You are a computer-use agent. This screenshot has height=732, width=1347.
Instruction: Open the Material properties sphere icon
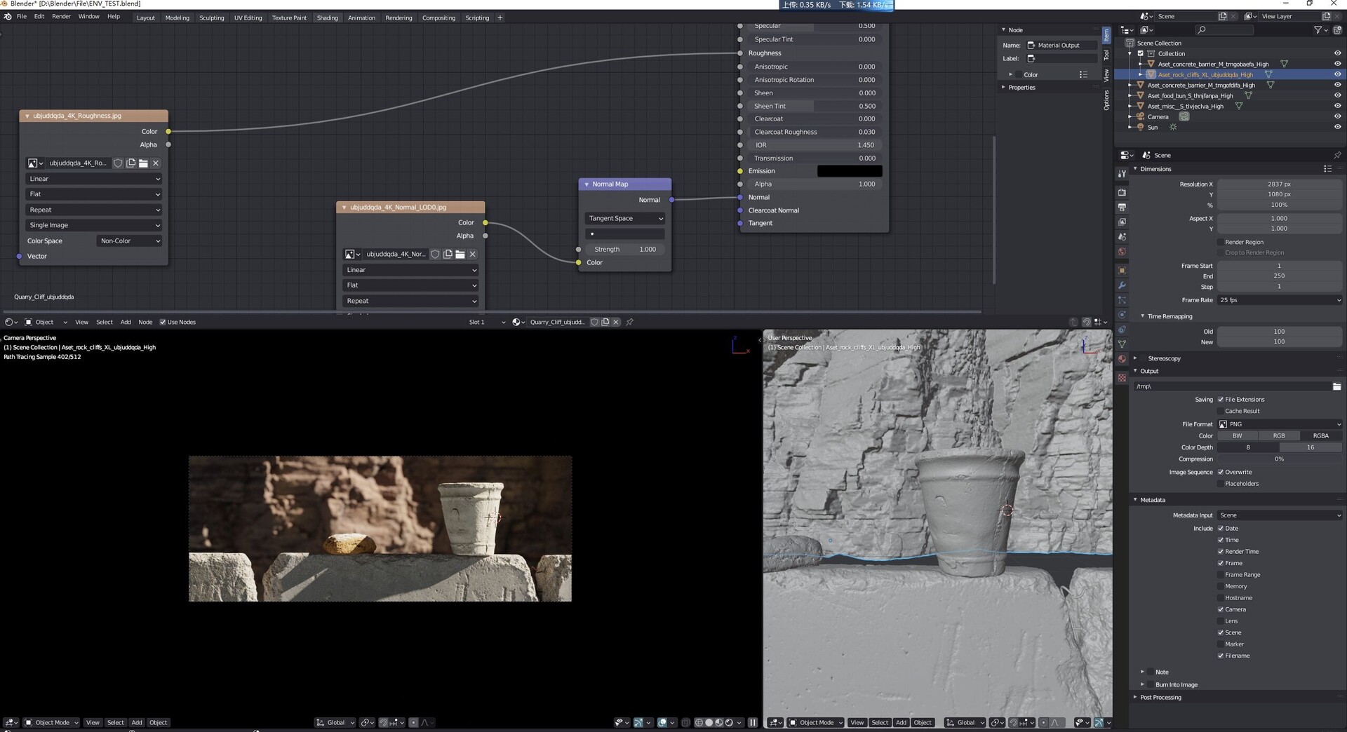click(x=1122, y=359)
